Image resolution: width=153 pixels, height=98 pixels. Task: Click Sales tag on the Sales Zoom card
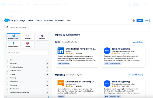[x=106, y=64]
